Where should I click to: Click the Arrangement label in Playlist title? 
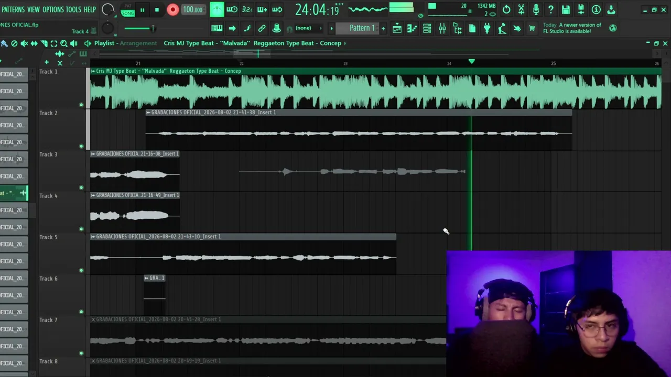click(138, 43)
